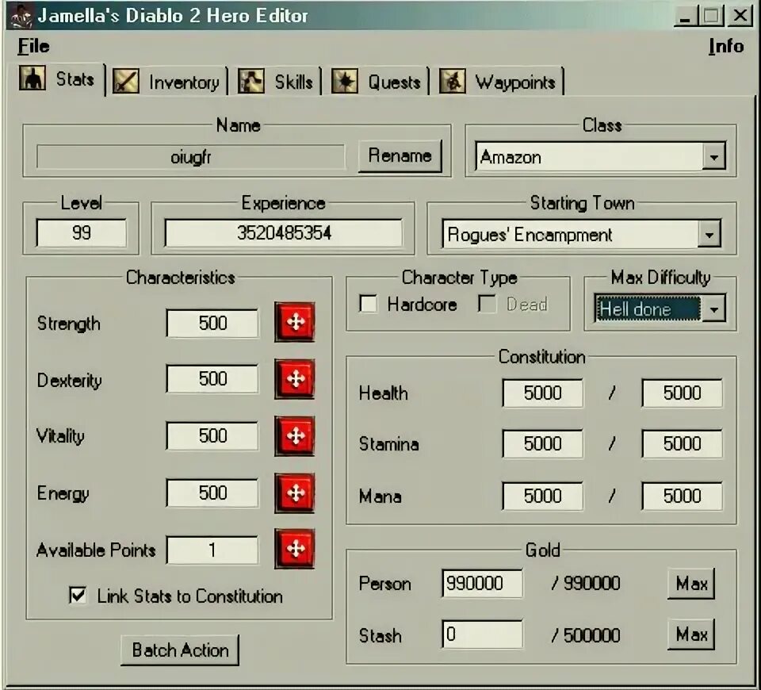
Task: Click the Max button for Stash gold
Action: tap(691, 634)
